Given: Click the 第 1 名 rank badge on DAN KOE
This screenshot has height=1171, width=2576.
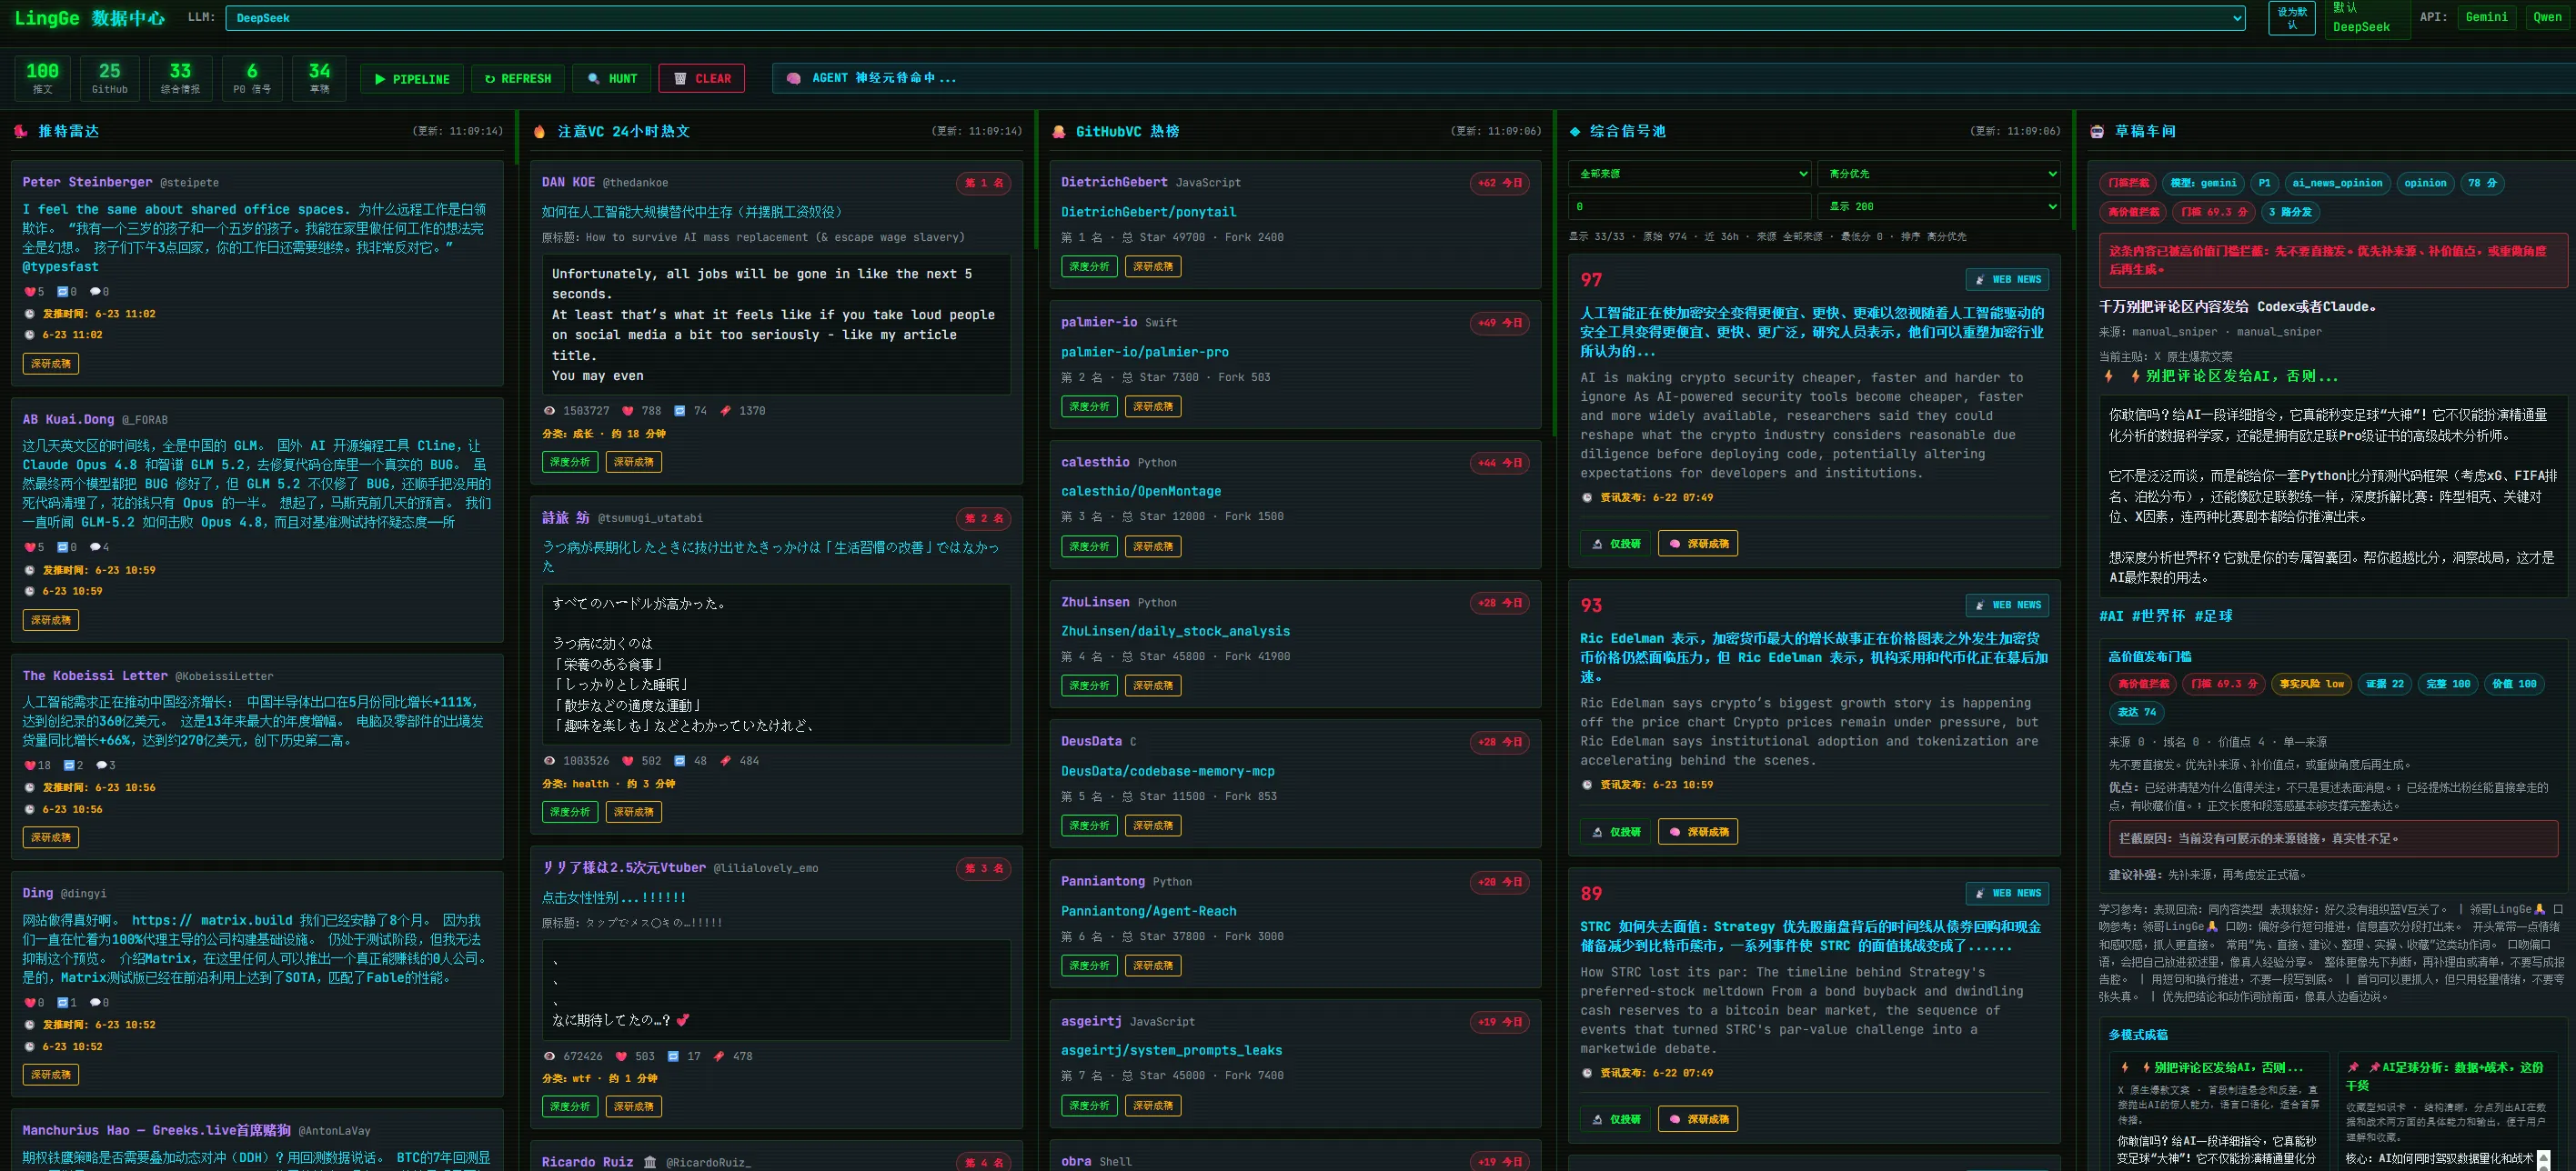Looking at the screenshot, I should pyautogui.click(x=983, y=183).
